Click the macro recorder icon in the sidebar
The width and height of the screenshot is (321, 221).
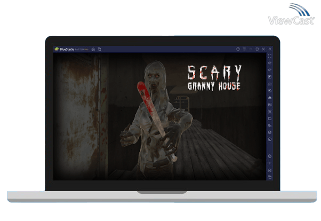point(270,98)
